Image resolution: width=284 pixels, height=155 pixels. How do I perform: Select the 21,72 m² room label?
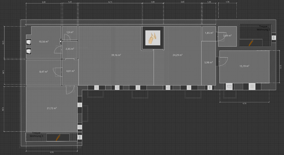[x=51, y=108]
